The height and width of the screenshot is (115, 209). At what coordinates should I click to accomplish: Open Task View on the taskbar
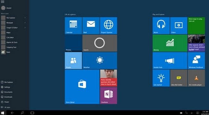coord(32,113)
